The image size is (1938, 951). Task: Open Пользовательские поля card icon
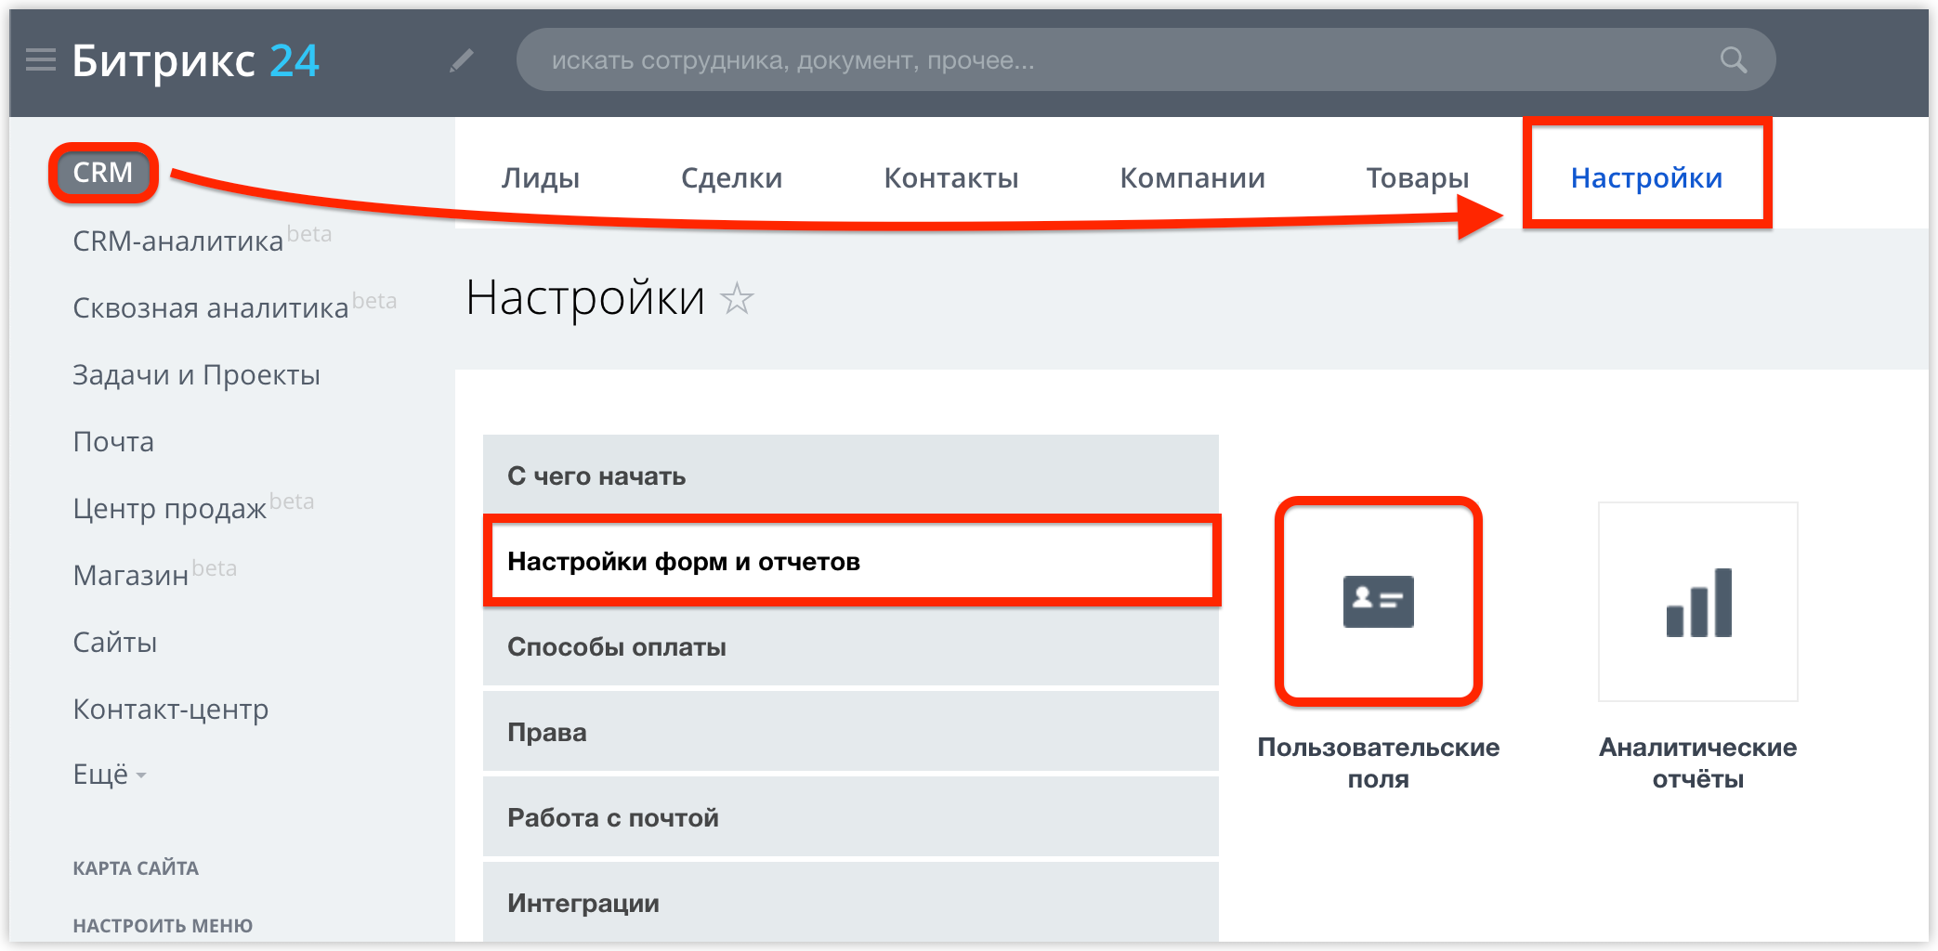(x=1378, y=602)
